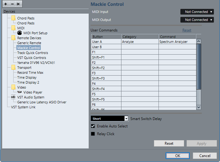Select Time Display 2 item
220x162 pixels.
tap(28, 82)
